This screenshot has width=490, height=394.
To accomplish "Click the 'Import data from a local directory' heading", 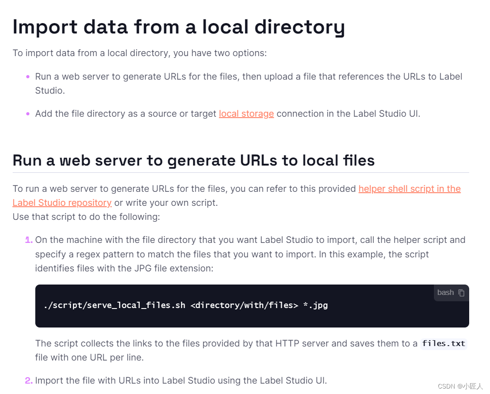I will point(179,27).
